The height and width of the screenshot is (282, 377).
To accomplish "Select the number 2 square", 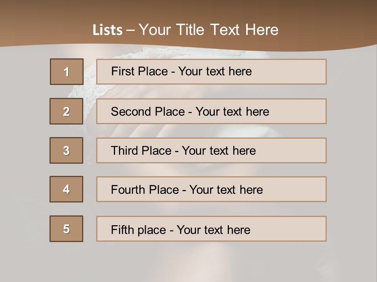I will [66, 111].
